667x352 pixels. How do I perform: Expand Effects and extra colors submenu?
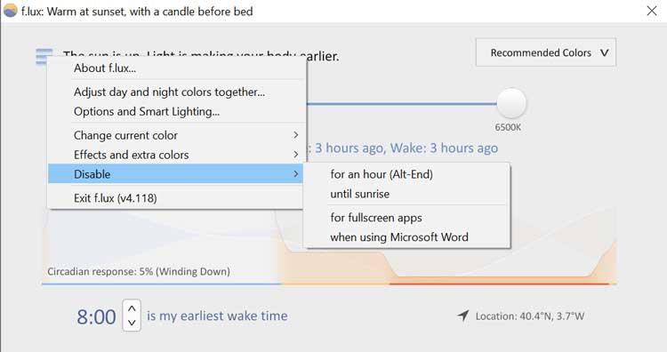point(175,155)
